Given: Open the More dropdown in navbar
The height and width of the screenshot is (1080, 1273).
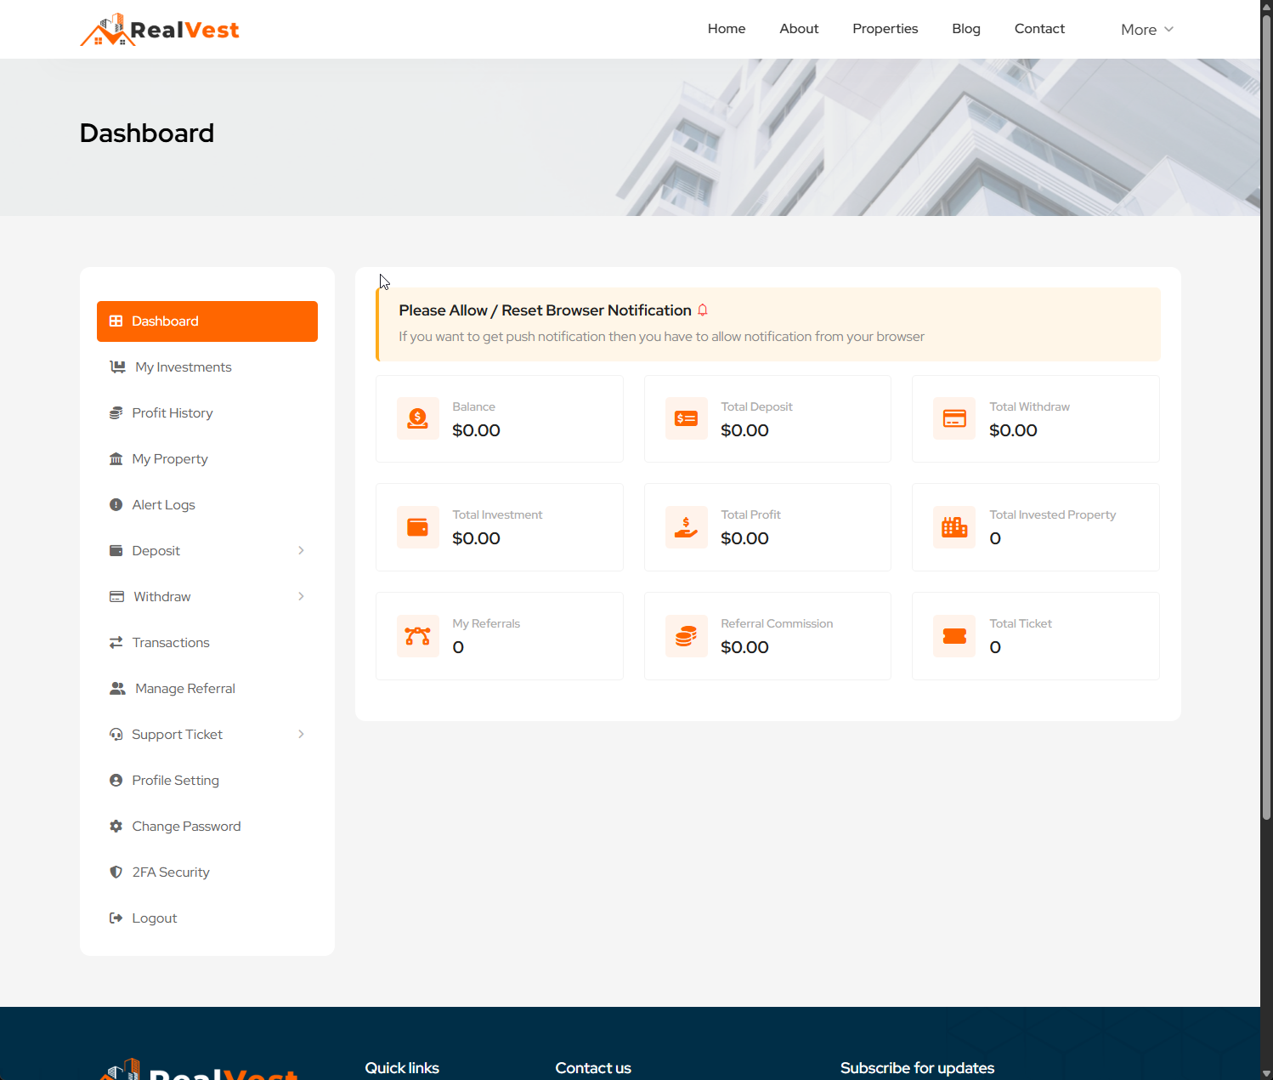Looking at the screenshot, I should pos(1147,30).
